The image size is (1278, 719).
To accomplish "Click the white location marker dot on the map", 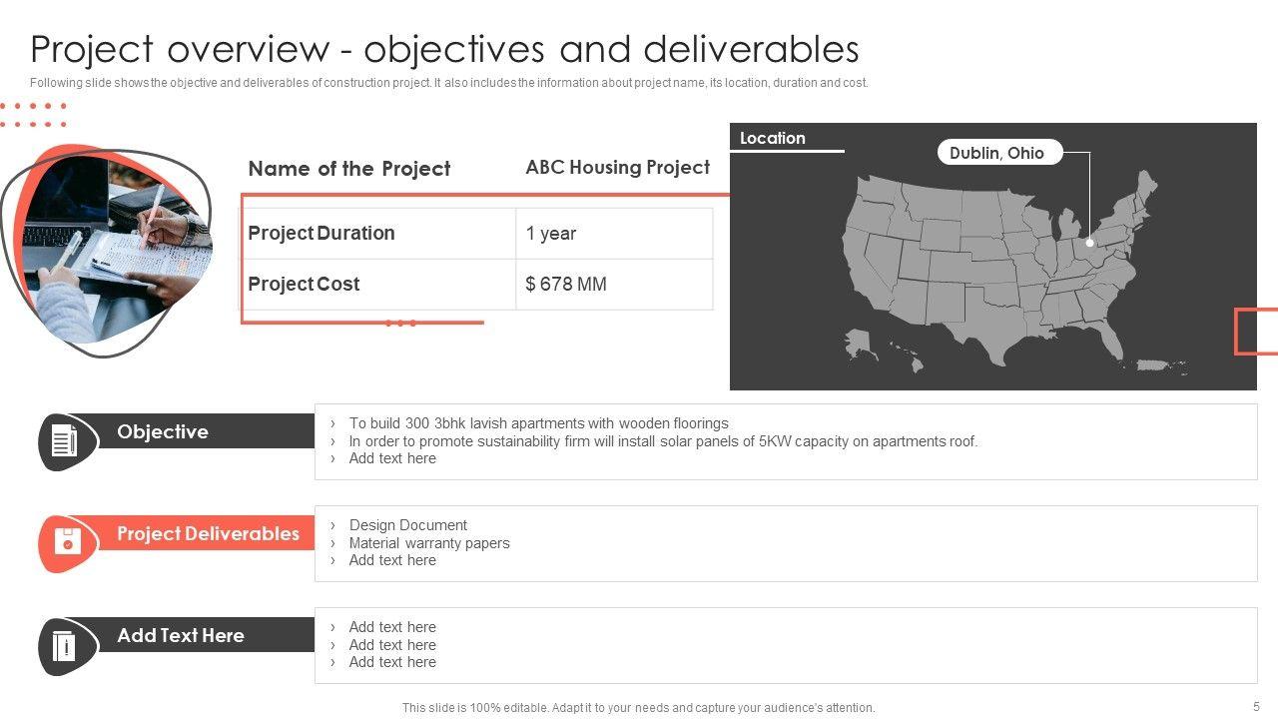I will coord(1089,243).
